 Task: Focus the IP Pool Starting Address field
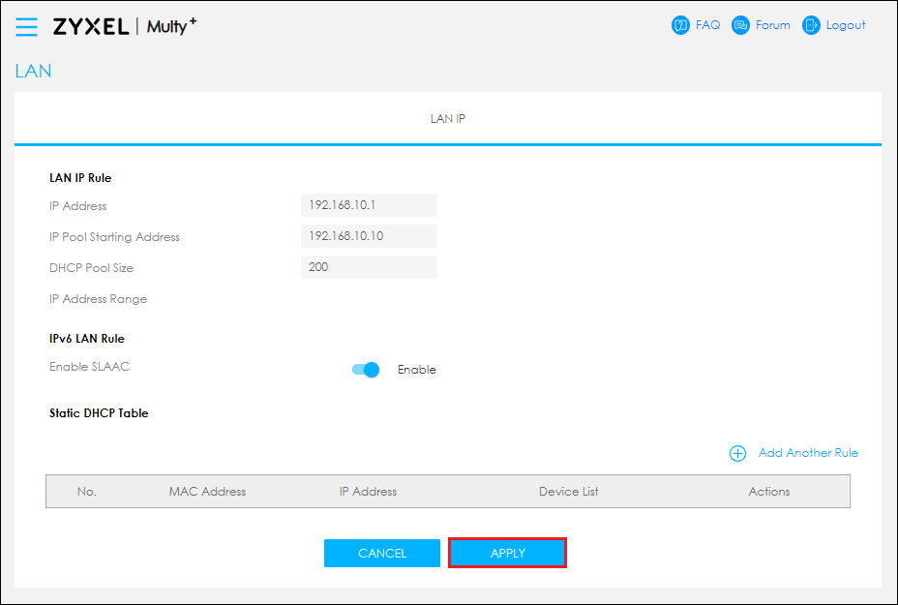coord(369,236)
